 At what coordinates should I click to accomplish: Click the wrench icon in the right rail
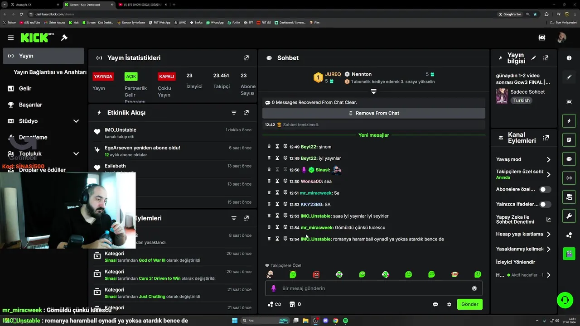[x=569, y=216]
